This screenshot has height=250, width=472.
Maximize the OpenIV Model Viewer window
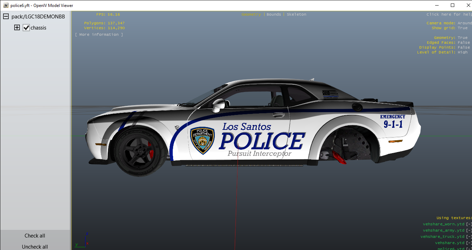click(x=453, y=5)
